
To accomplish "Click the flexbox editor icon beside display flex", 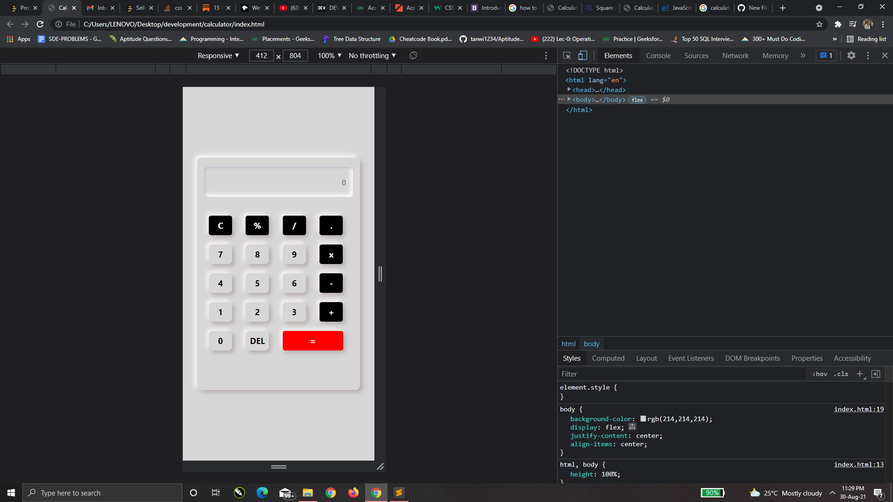I will click(632, 427).
